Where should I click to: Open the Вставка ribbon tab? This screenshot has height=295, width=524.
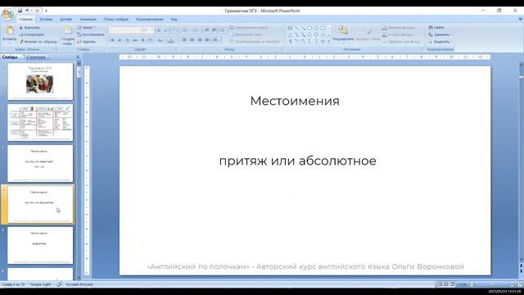(46, 20)
